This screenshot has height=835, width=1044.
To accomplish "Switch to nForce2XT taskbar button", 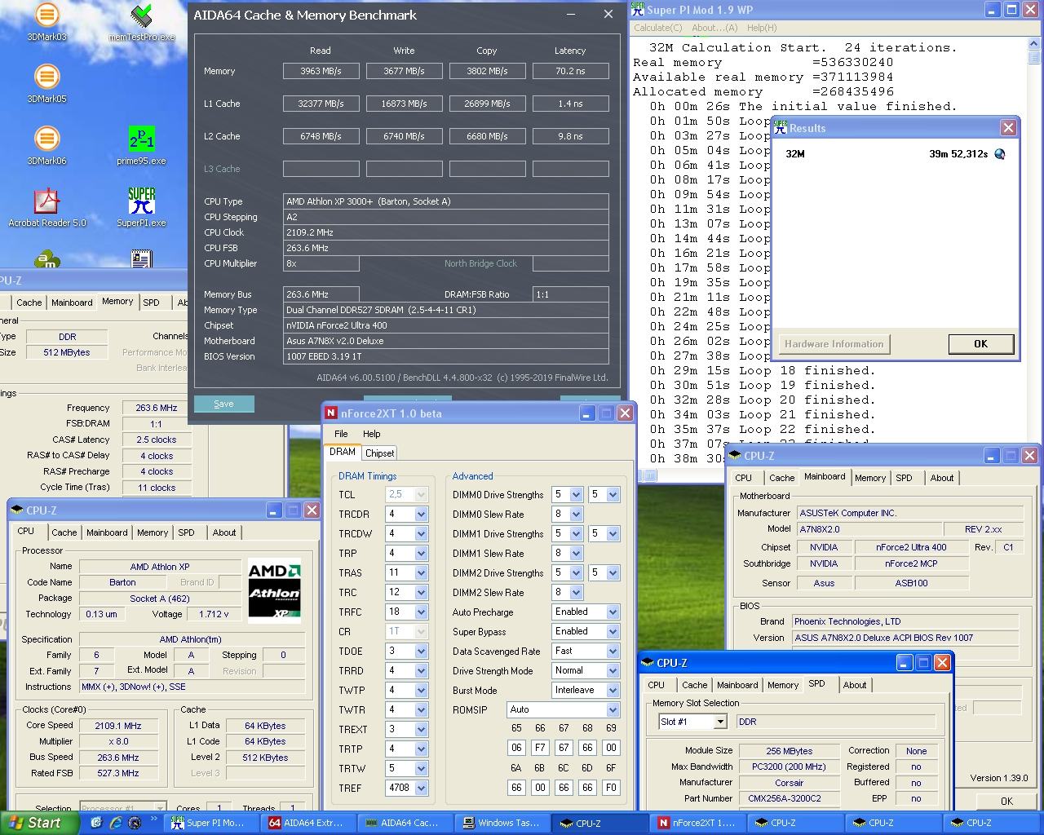I will pyautogui.click(x=699, y=823).
